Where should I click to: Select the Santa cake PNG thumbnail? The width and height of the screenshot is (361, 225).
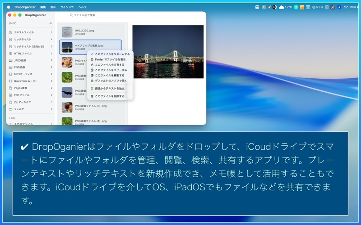click(x=67, y=62)
